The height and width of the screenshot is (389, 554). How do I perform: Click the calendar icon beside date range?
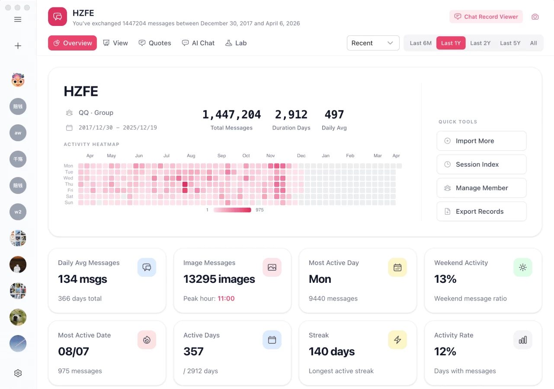[69, 128]
